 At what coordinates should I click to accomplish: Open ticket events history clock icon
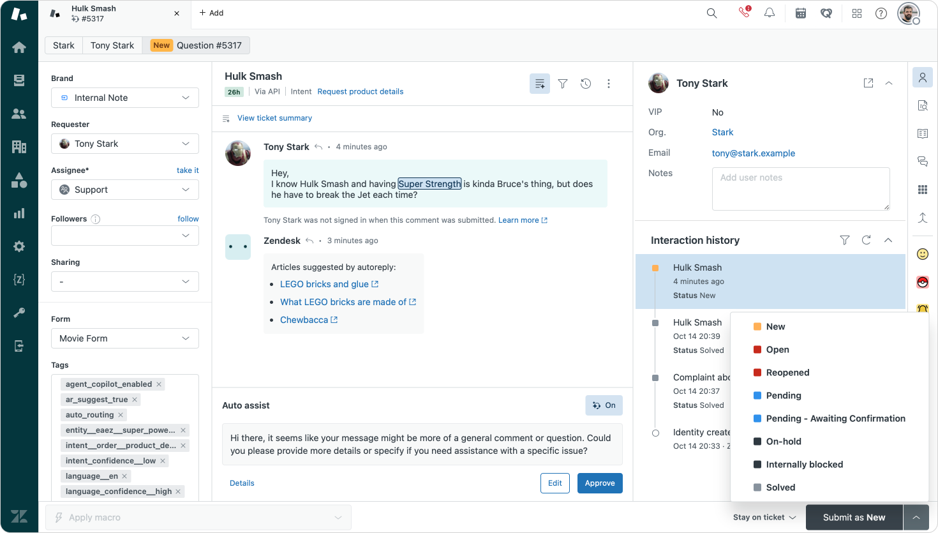[x=586, y=84]
